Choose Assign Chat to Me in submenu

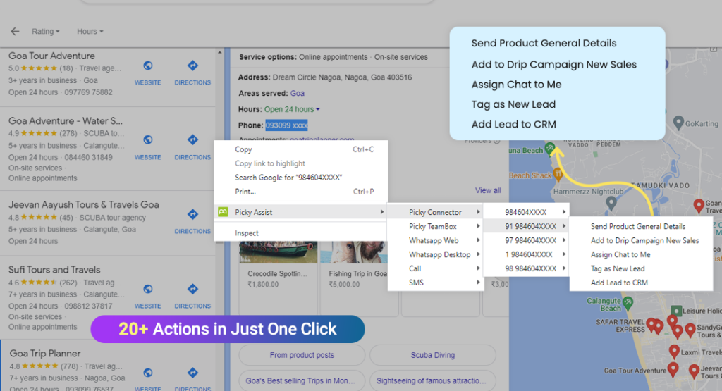[x=642, y=254]
